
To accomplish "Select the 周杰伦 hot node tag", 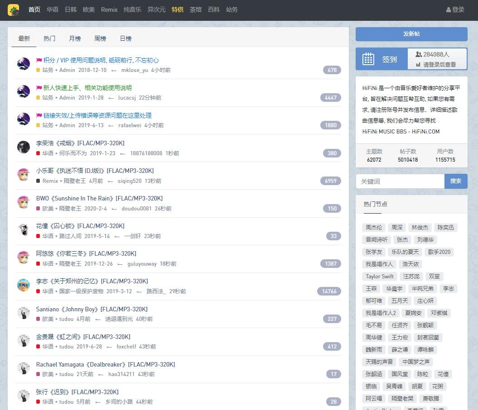I will point(374,228).
